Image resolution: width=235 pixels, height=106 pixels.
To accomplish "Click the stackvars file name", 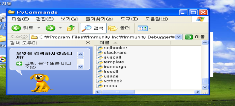I will pos(115,53).
